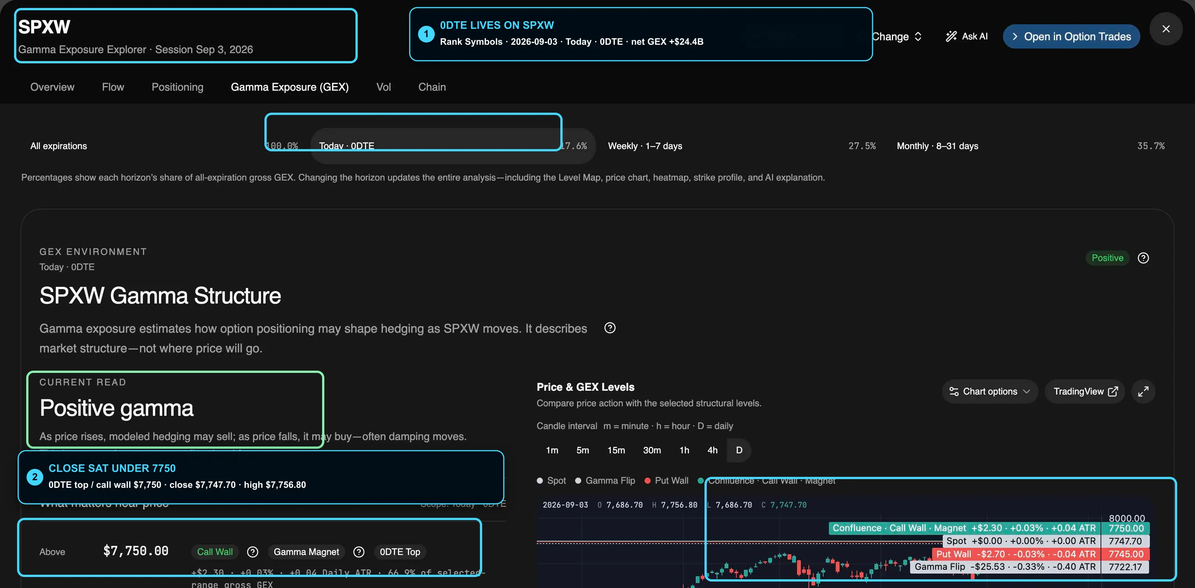Screen dimensions: 1195x588
Task: Open help icon beside Gamma Magnet tag
Action: click(358, 552)
